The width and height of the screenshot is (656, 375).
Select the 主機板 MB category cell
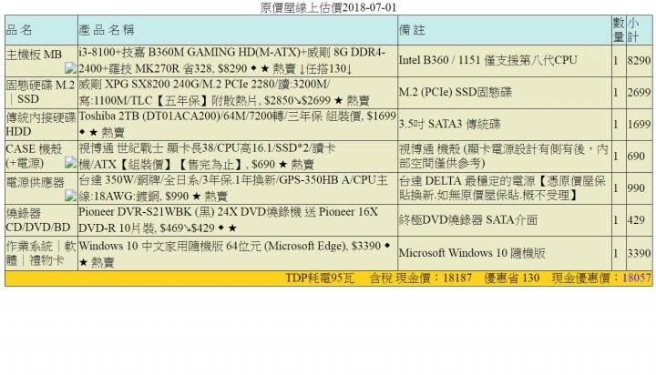41,61
